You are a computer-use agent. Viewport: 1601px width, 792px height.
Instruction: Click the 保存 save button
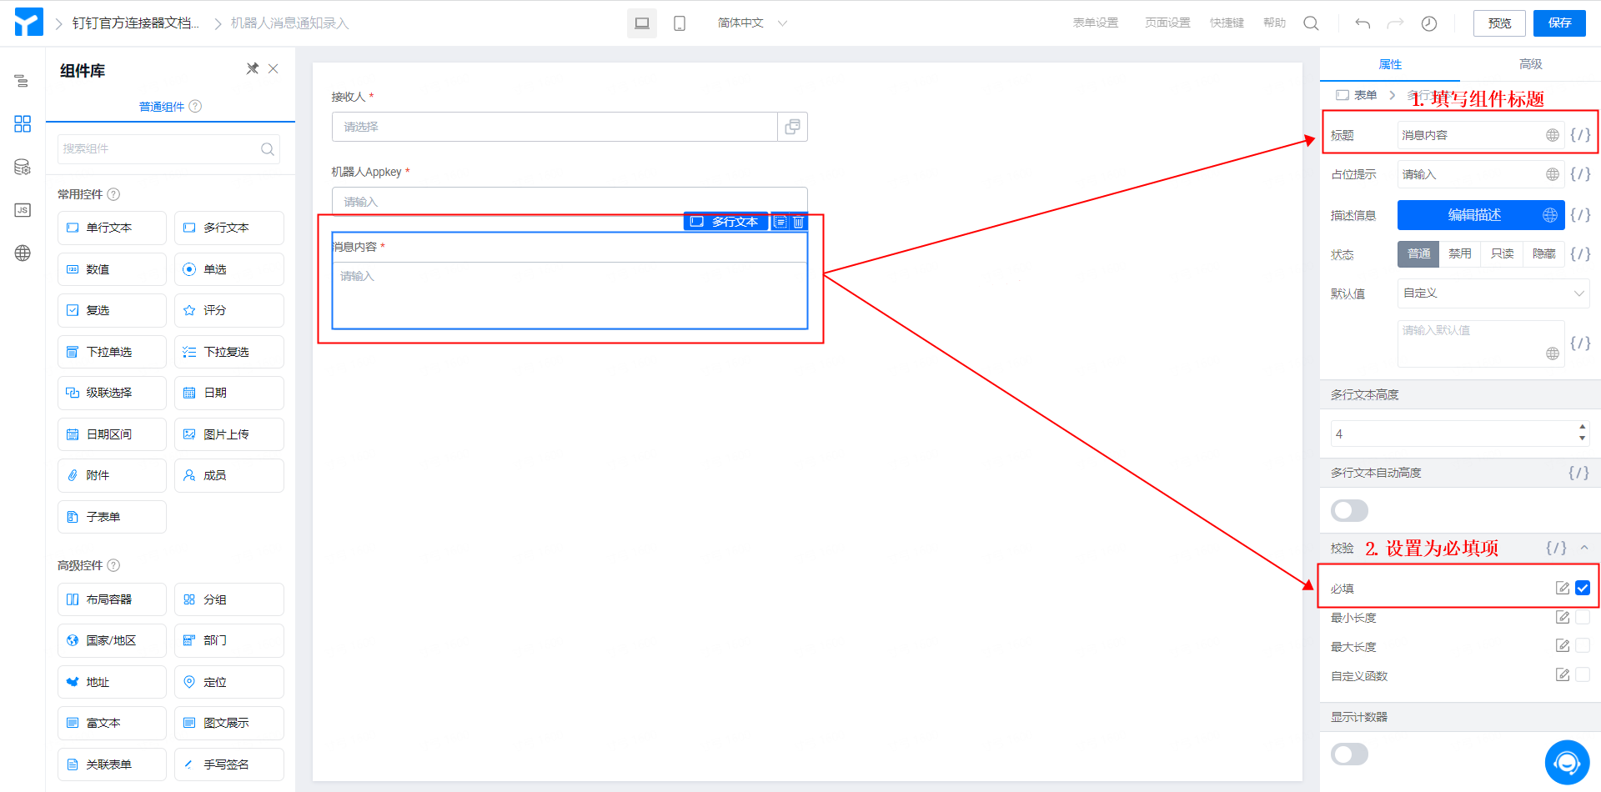coord(1559,23)
